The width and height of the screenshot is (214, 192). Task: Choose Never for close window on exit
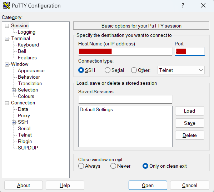113,166
